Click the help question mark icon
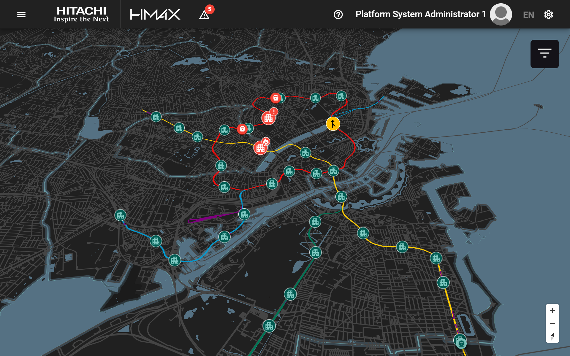The height and width of the screenshot is (356, 570). click(x=338, y=15)
